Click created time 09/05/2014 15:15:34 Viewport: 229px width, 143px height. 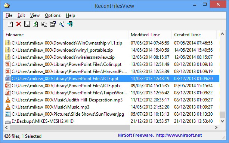click(x=194, y=86)
